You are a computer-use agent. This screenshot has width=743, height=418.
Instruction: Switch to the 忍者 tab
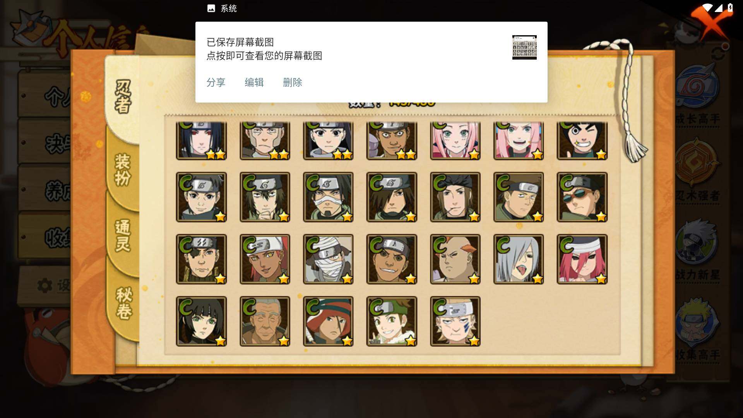[123, 97]
